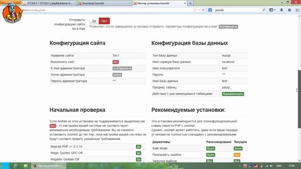This screenshot has height=169, width=301.
Task: Click the admin login badge value
Action: pyautogui.click(x=117, y=75)
